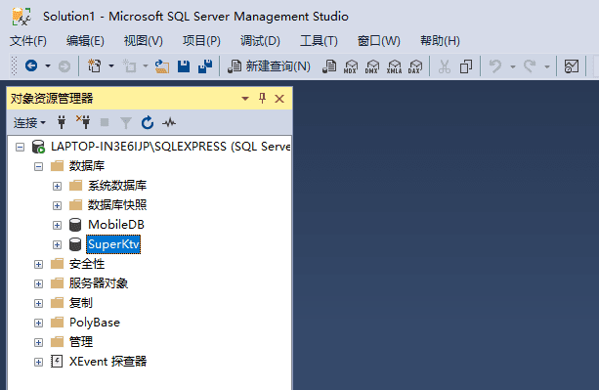Open the Navigate Backward dropdown arrow

point(48,66)
